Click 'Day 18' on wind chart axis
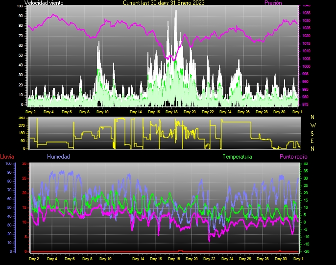The image size is (336, 265). (171, 112)
